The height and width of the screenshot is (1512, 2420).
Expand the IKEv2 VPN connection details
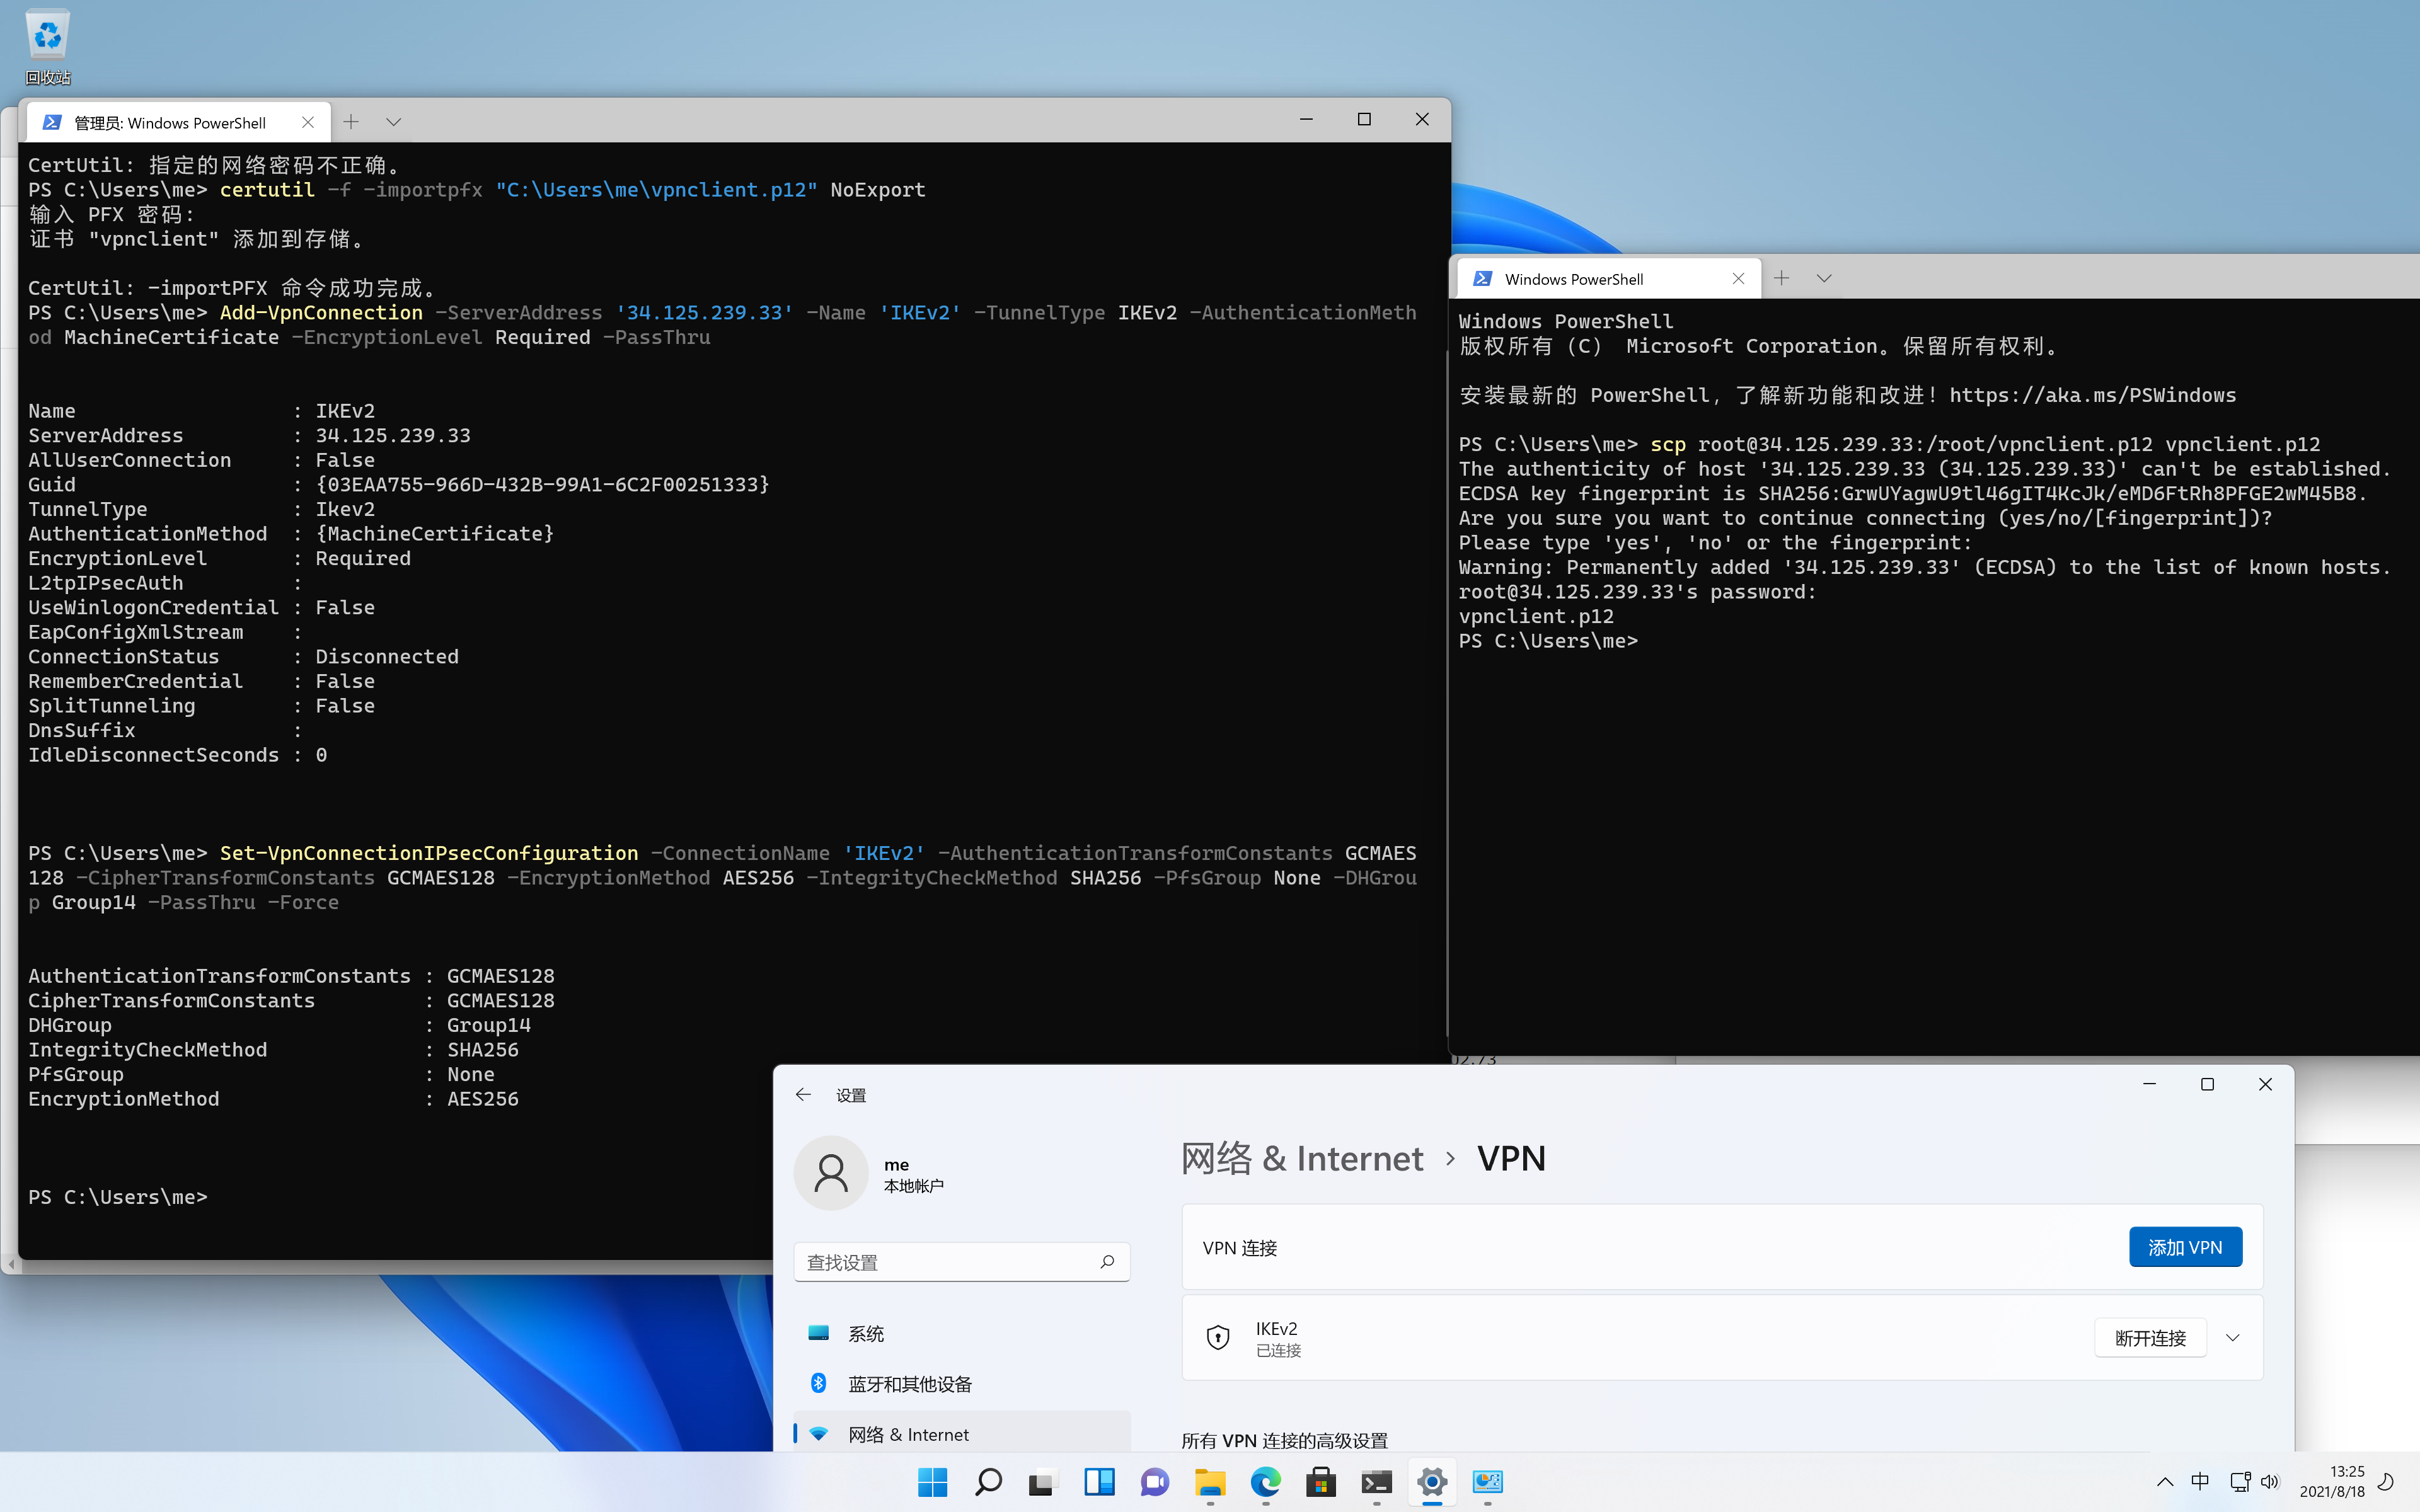coord(2234,1337)
